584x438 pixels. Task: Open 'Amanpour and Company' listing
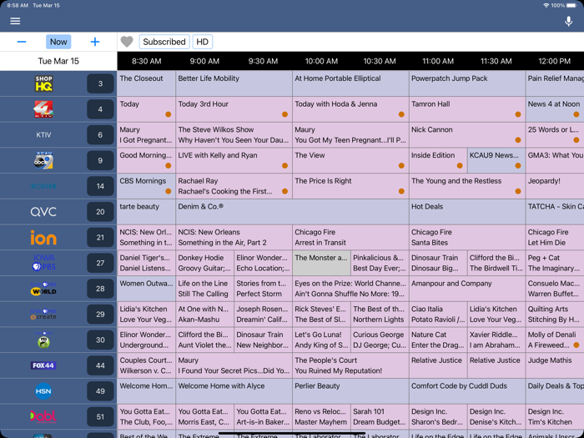tap(467, 289)
